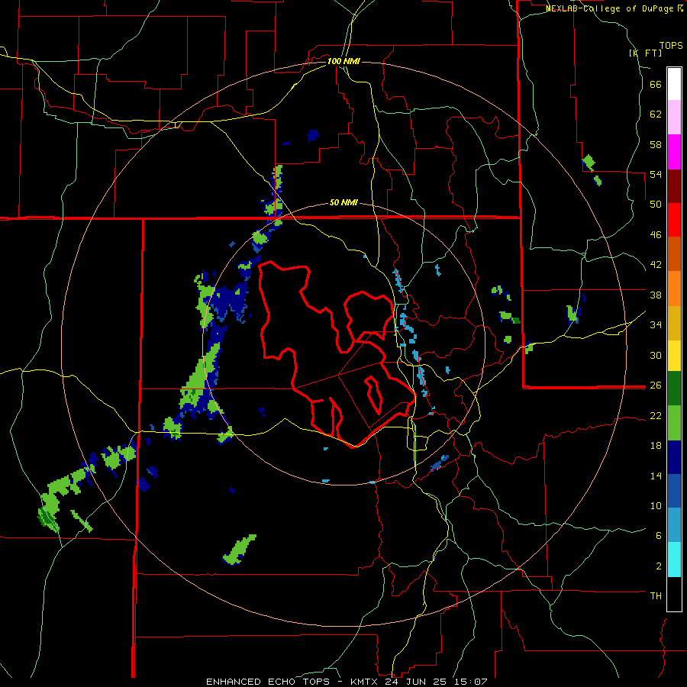Click the K FT units label

tap(646, 53)
